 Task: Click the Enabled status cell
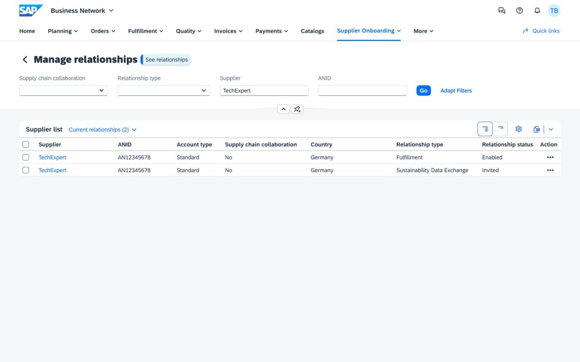492,157
